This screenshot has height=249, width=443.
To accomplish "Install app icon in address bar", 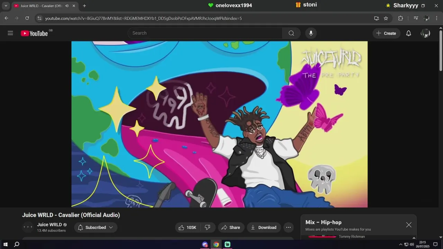I will tap(377, 18).
